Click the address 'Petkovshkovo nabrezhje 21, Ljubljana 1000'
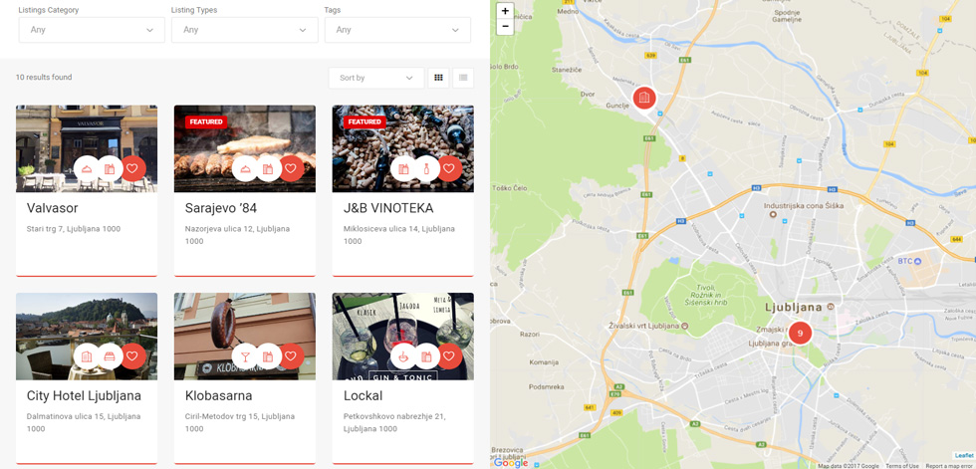This screenshot has height=469, width=976. [394, 423]
